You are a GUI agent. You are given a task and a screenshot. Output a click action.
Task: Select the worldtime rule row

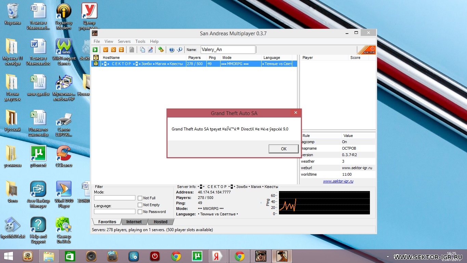(338, 174)
